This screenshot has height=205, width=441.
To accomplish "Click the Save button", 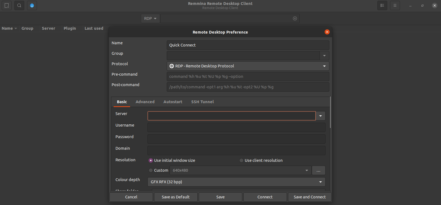I will pos(220,197).
